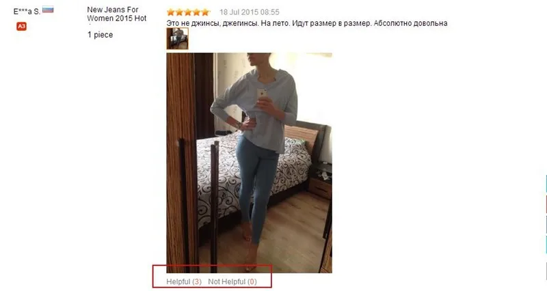Viewport: 547px width, 291px height.
Task: Click the '1 piece' quantity text
Action: pos(100,35)
